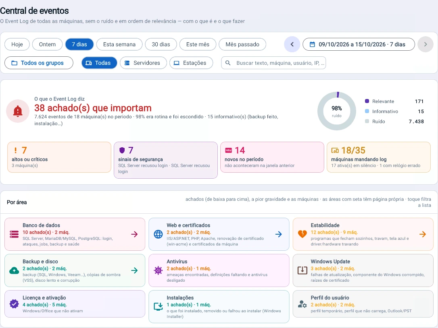The width and height of the screenshot is (438, 328).
Task: Click '3 achado(s) · 2 máq.' in Windows Update
Action: pyautogui.click(x=333, y=268)
